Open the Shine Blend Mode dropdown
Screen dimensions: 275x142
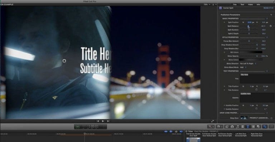(x=243, y=67)
